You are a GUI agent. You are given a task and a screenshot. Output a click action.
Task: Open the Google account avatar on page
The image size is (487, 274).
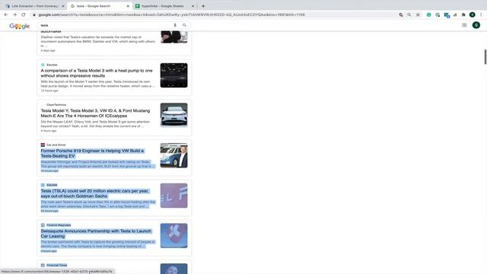pyautogui.click(x=476, y=25)
